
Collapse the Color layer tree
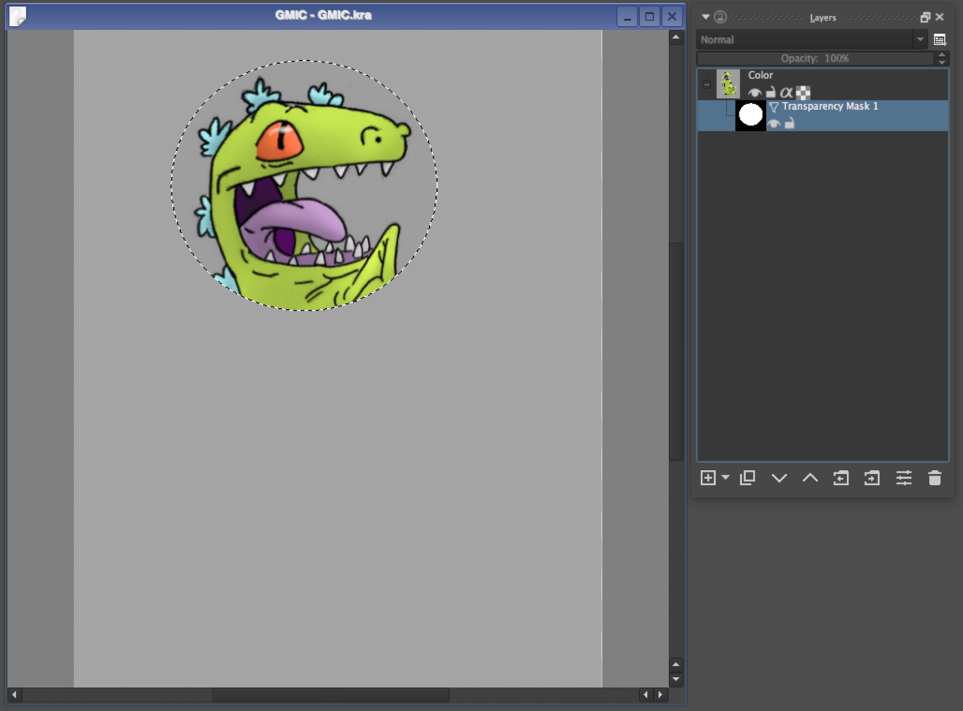click(707, 84)
